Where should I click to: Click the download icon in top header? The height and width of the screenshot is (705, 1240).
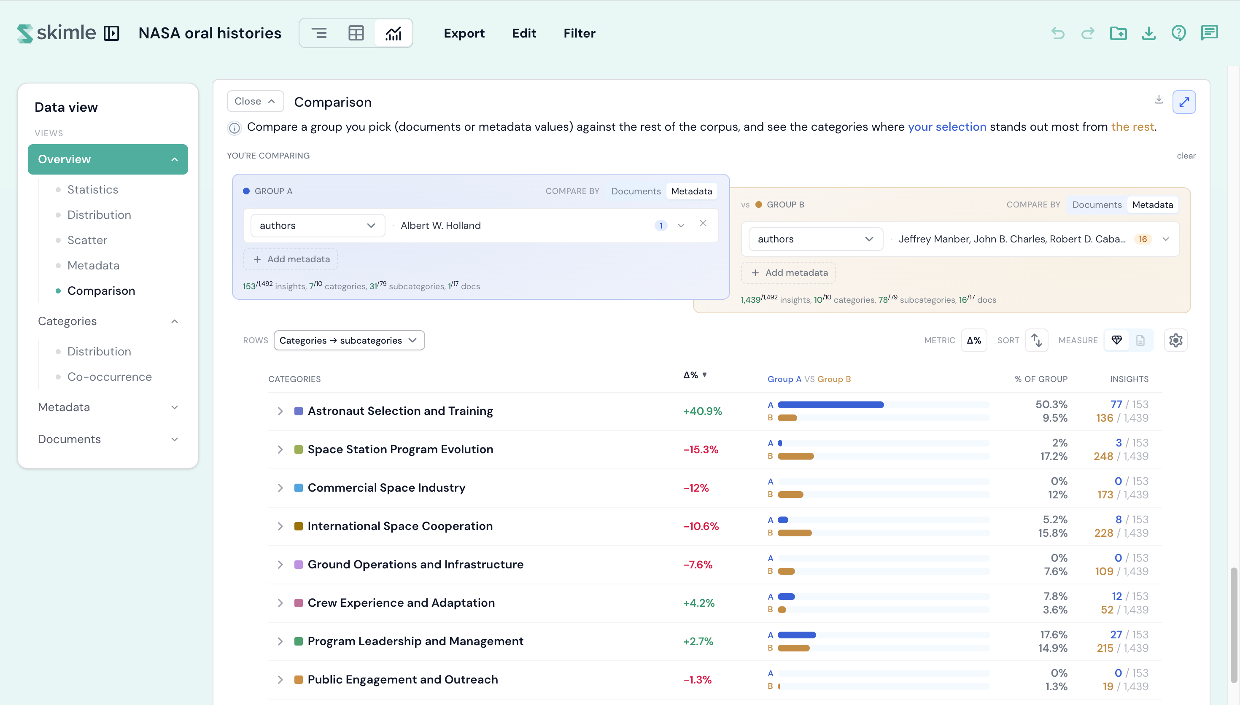click(1148, 33)
